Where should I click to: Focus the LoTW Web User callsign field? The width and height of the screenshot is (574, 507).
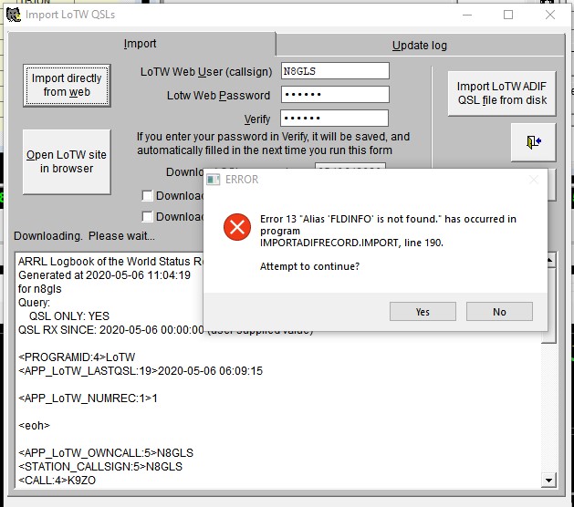[335, 70]
